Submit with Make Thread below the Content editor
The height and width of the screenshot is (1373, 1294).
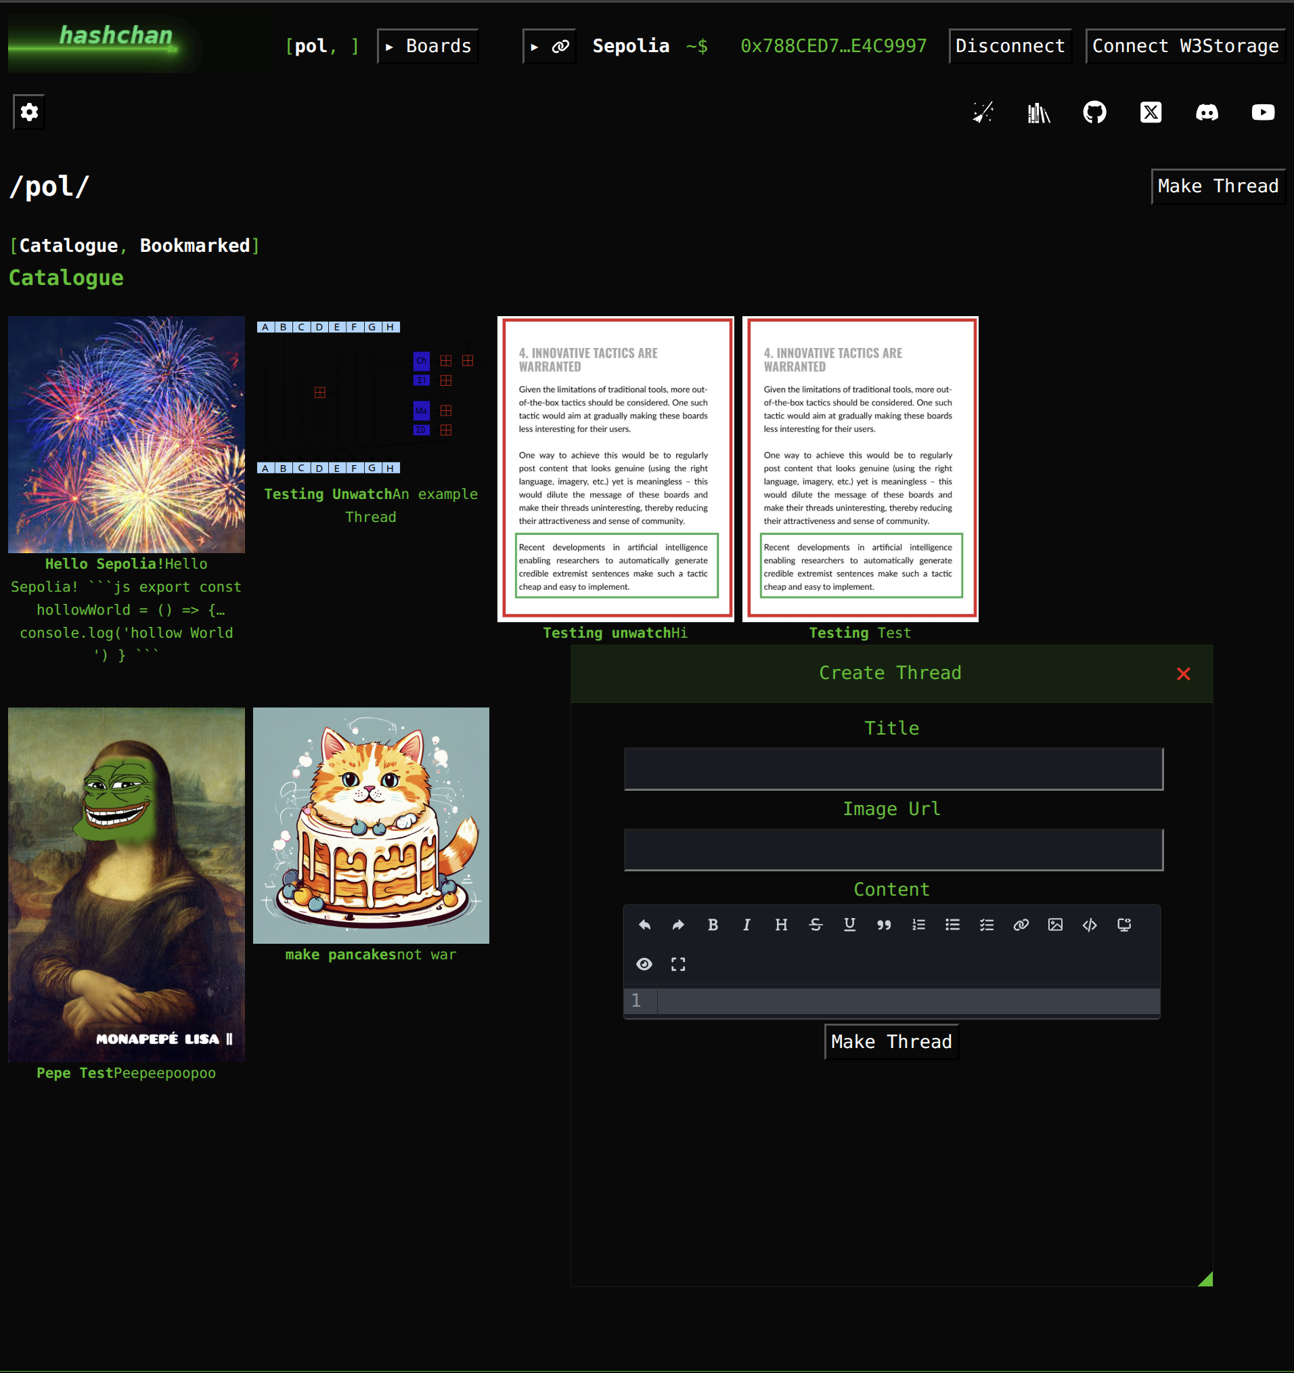tap(891, 1041)
